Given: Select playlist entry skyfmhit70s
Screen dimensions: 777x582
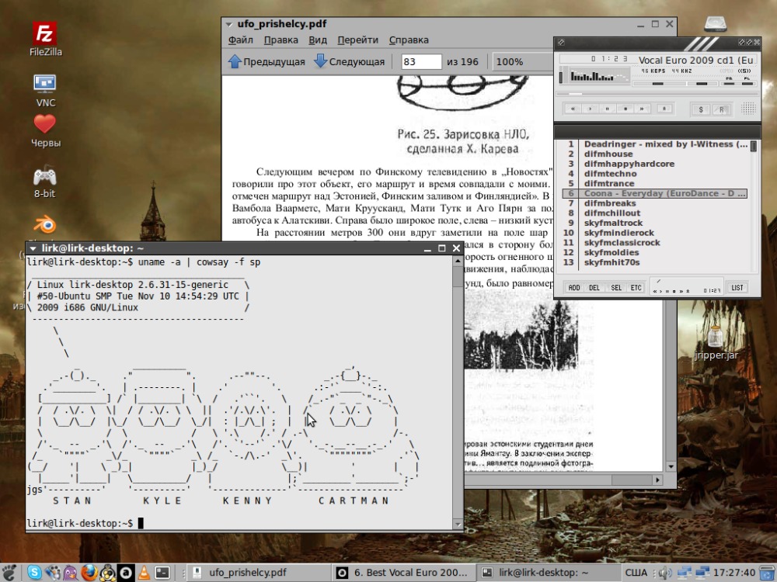Looking at the screenshot, I should (x=654, y=262).
